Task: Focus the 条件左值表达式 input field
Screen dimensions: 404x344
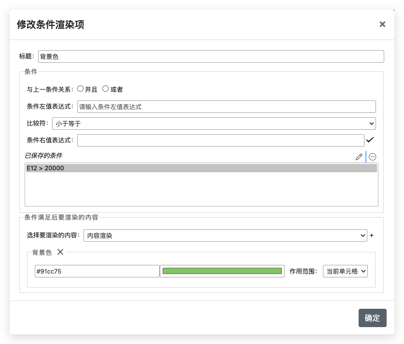Action: tap(226, 107)
